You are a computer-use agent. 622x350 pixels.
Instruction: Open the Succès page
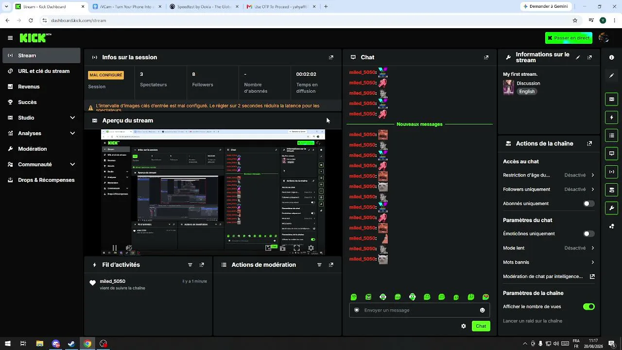coord(42,102)
